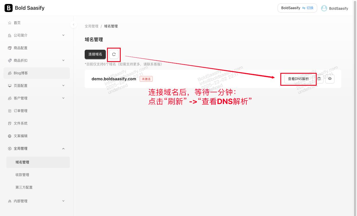The image size is (357, 216).
Task: Click the people icon beside 客户管理
Action: [x=10, y=98]
